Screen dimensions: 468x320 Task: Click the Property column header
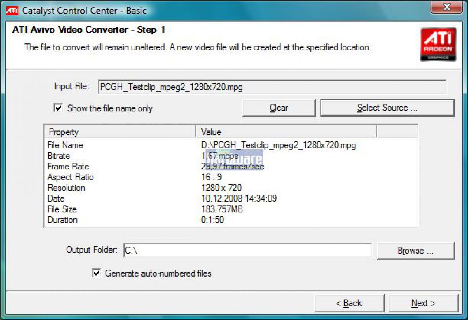120,132
